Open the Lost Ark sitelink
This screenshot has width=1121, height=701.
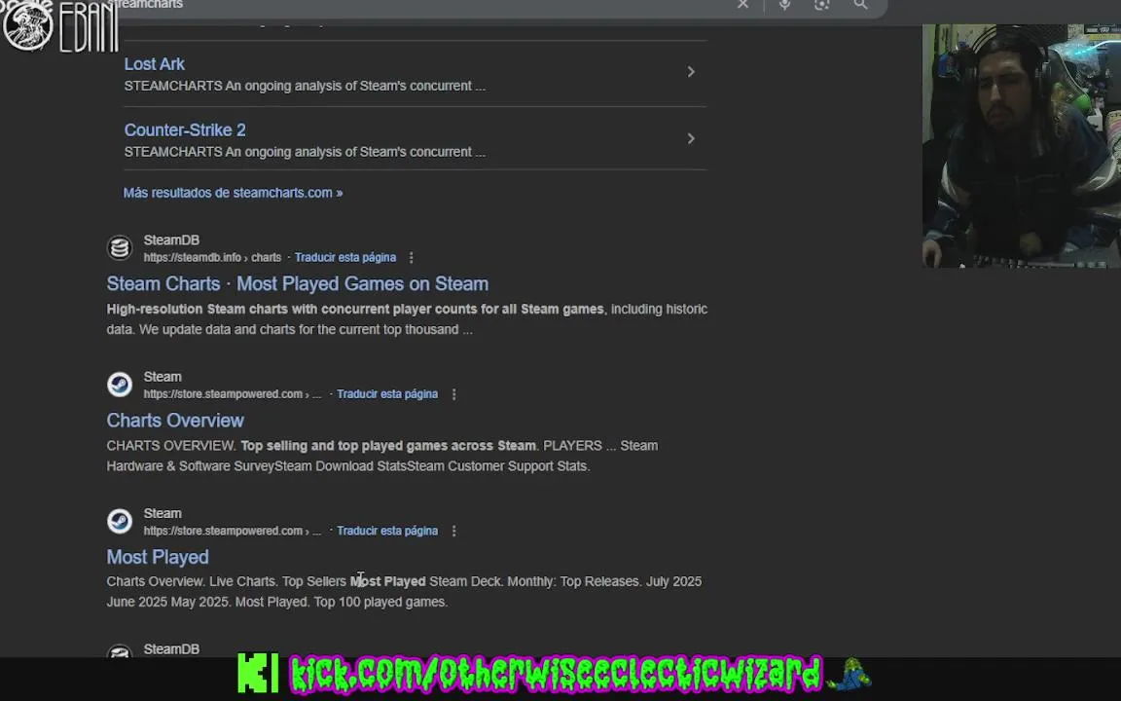[155, 63]
